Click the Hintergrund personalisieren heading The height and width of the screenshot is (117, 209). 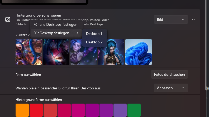click(x=38, y=16)
